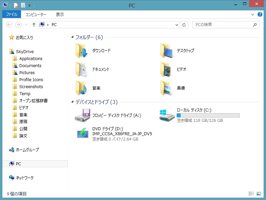Click the IMP_CCSA_X86FRE_JA-JP_DV5 label

122,134
